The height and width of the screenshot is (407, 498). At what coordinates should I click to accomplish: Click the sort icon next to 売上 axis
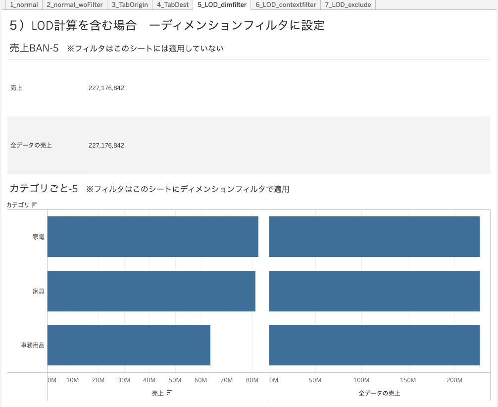(169, 393)
